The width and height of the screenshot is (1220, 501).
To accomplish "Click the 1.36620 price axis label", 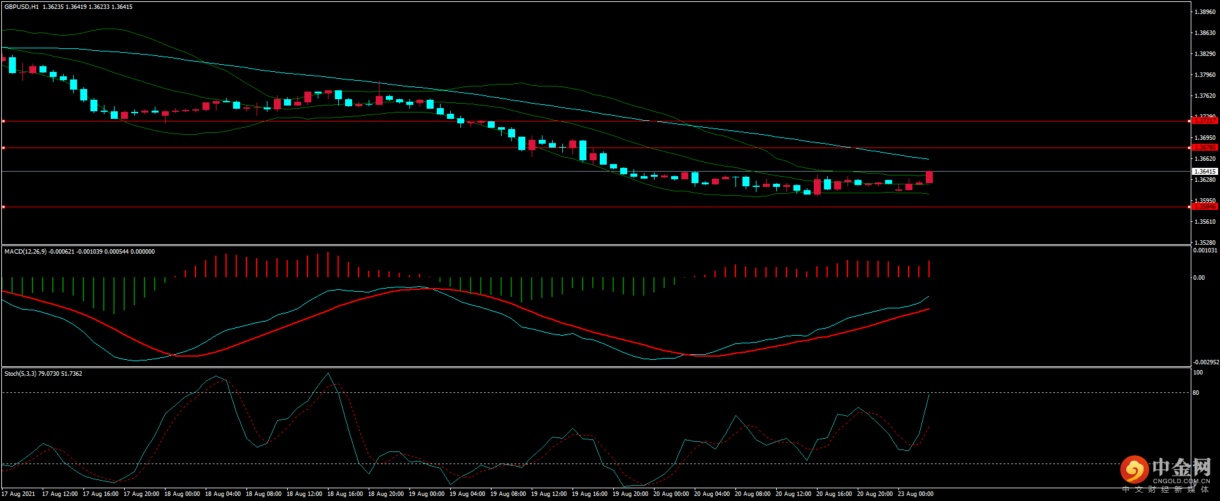I will 1205,159.
